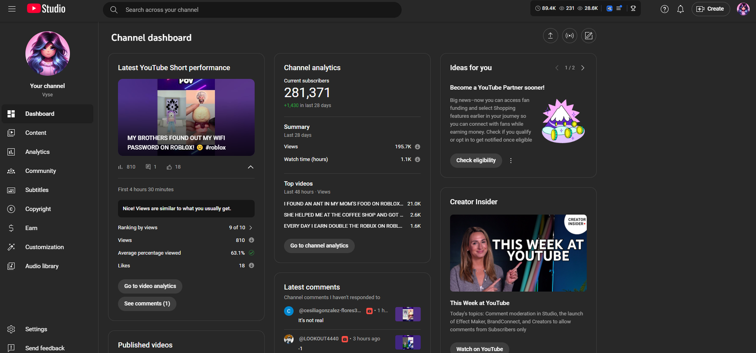Click the info icon beside Views 195.7K

[417, 147]
